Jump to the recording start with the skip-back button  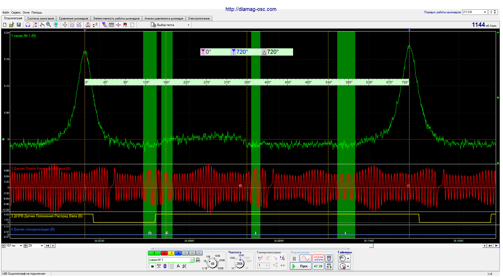click(47, 245)
